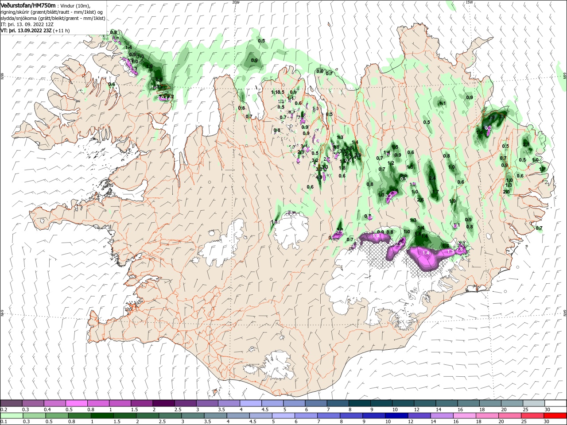Click bottom legend swatch between 0.5 and 0.8

coord(57,416)
